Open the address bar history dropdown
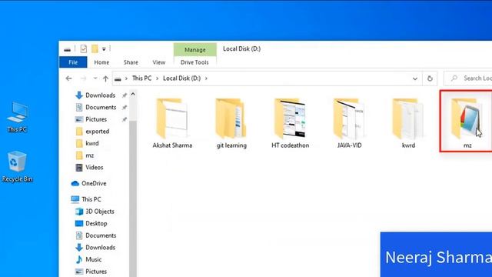The width and height of the screenshot is (492, 277). [415, 78]
